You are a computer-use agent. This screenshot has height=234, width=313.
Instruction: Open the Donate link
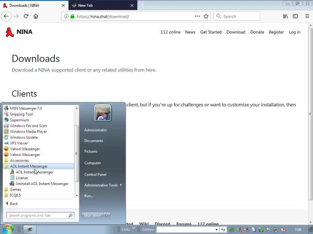point(257,32)
